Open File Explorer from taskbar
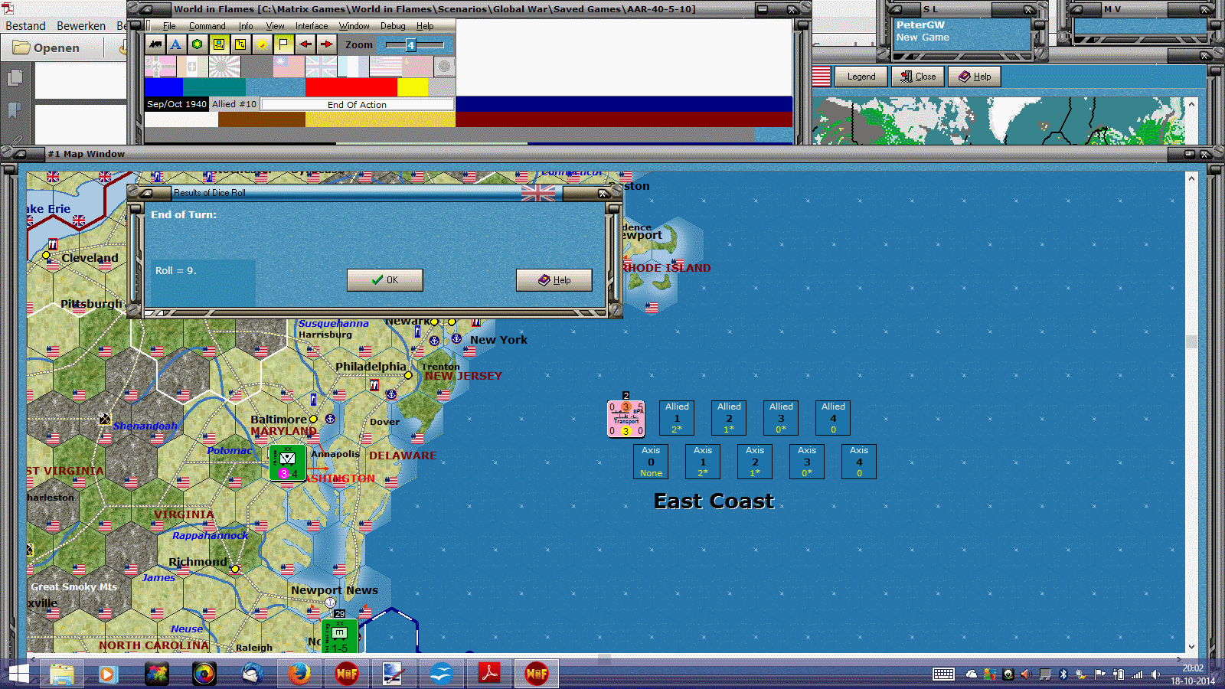The width and height of the screenshot is (1225, 689). [x=62, y=674]
